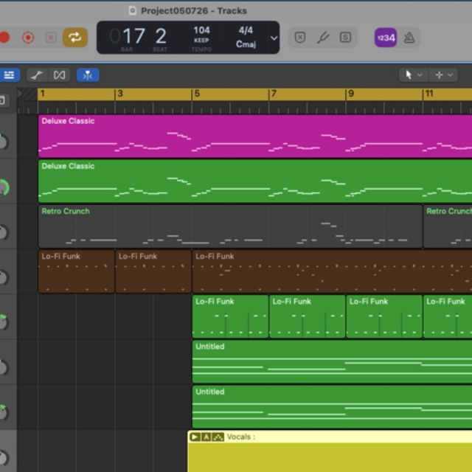472x472 pixels.
Task: Click the beat value 2 in display
Action: pyautogui.click(x=161, y=36)
